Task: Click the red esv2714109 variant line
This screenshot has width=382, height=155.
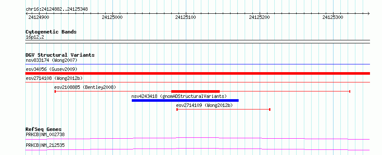Action: (x=223, y=109)
